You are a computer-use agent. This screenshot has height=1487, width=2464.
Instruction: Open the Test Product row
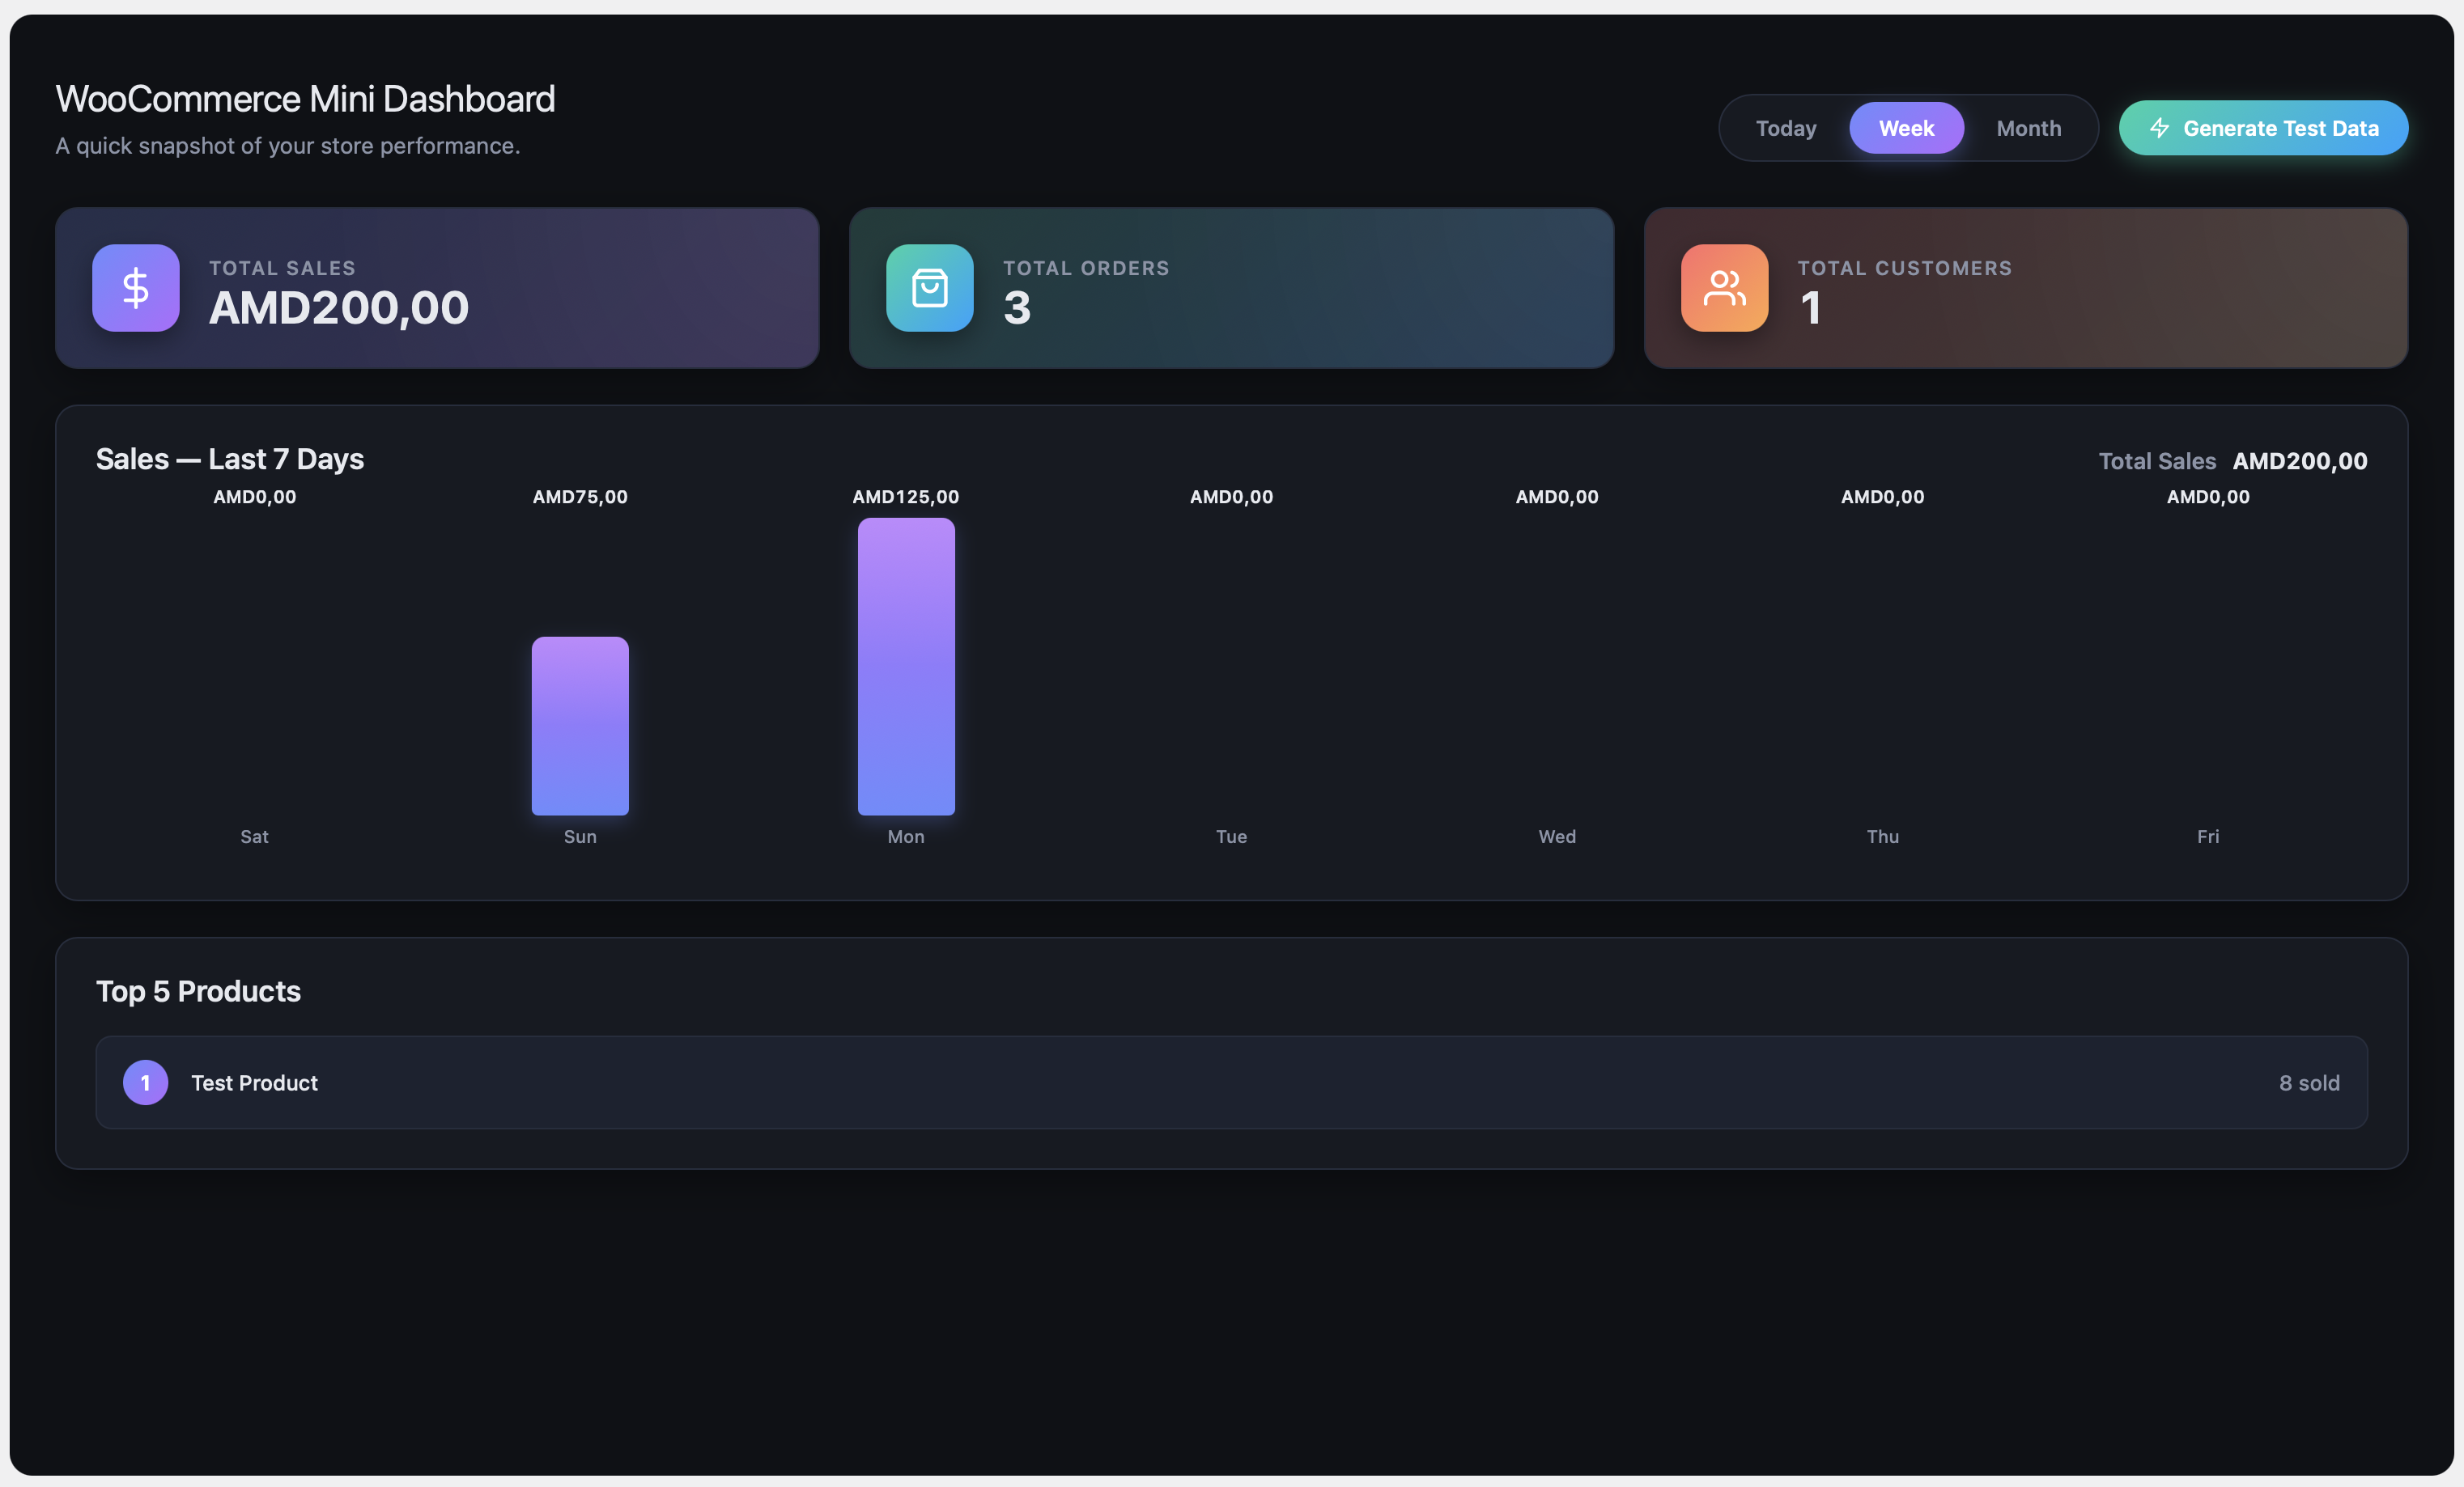[1232, 1083]
